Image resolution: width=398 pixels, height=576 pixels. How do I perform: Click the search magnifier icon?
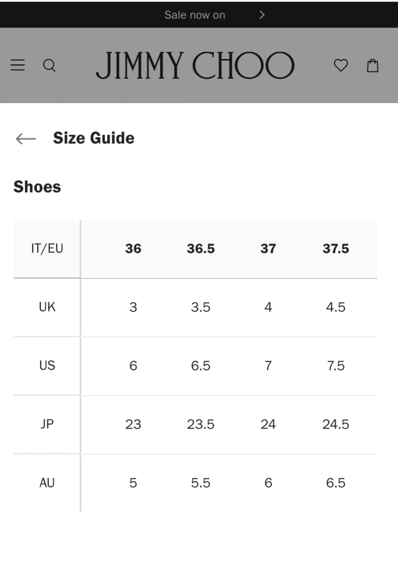tap(49, 65)
